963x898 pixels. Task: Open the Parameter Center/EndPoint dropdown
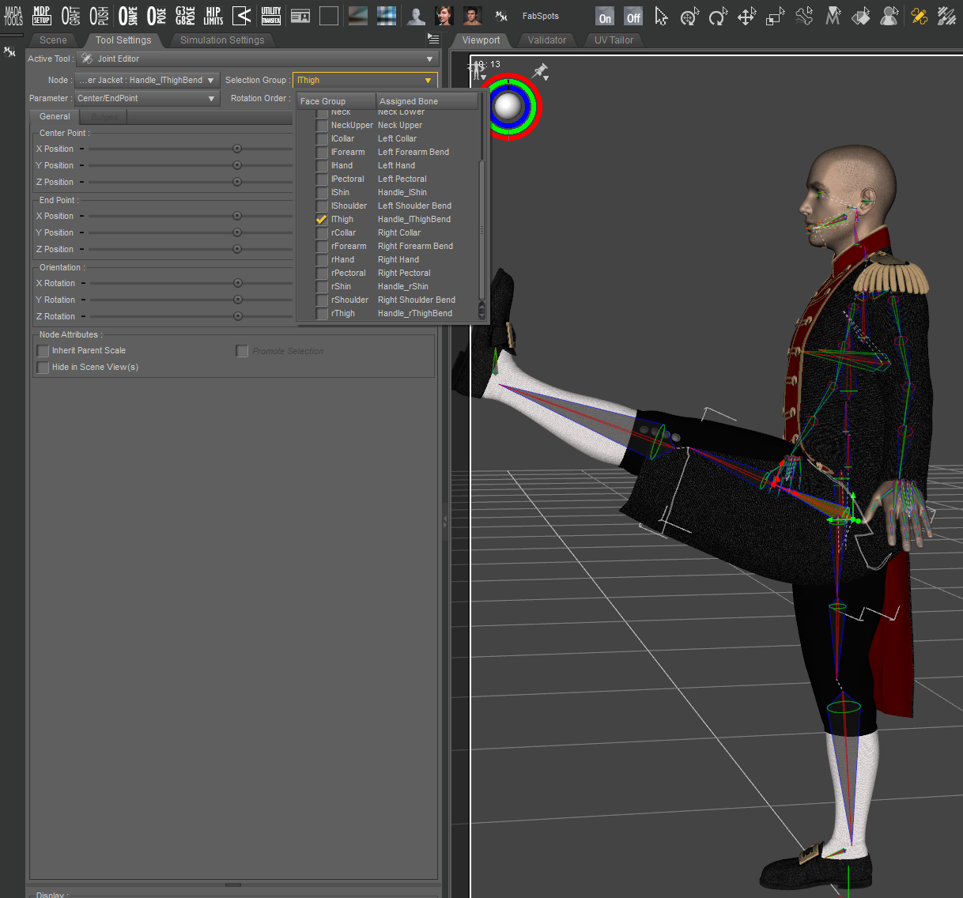[147, 98]
